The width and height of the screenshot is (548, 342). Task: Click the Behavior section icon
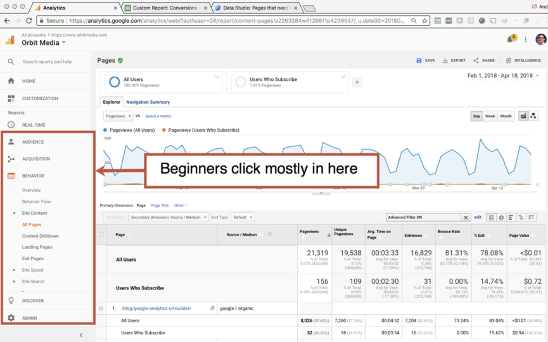pyautogui.click(x=11, y=176)
